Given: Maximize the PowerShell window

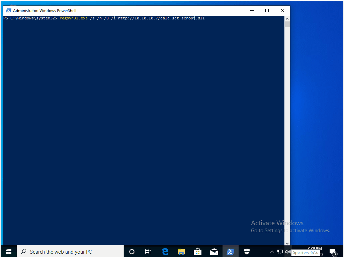Looking at the screenshot, I should [267, 10].
